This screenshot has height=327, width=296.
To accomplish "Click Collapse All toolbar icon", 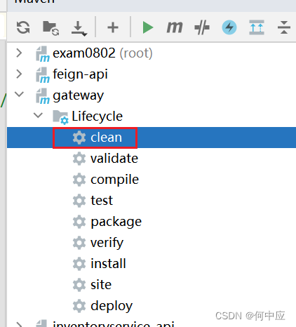I will [x=284, y=27].
